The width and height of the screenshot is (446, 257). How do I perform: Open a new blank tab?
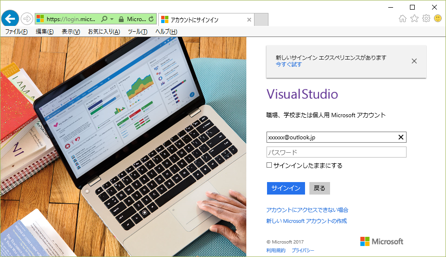pos(261,20)
